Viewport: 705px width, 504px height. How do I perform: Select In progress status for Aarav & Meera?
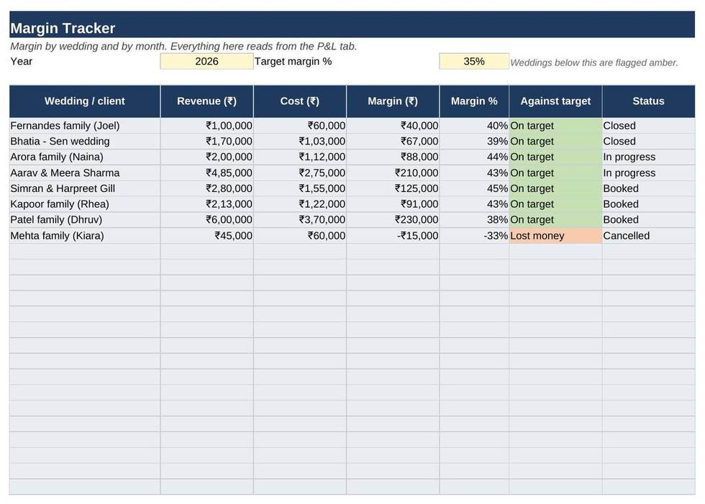tap(648, 173)
